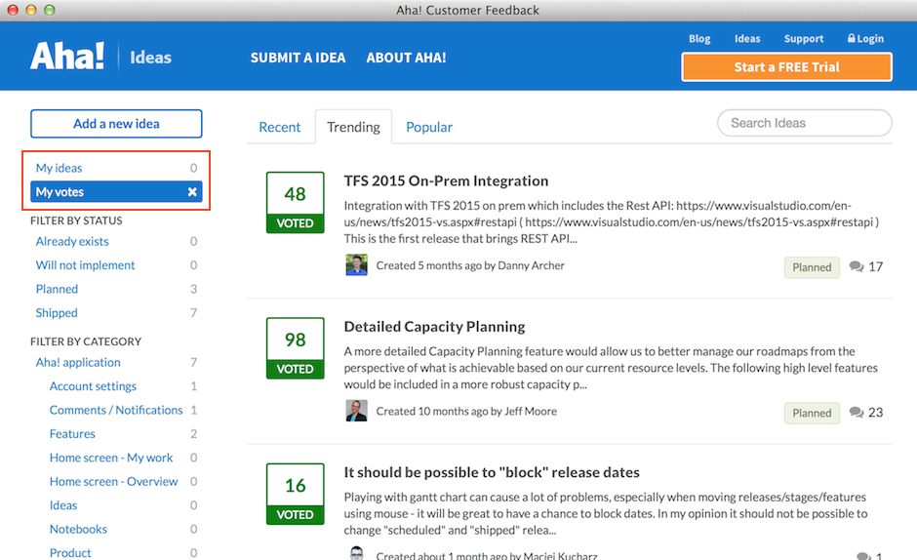The image size is (917, 560).
Task: Open TFS 2015 On-Prem Integration idea
Action: [x=446, y=180]
